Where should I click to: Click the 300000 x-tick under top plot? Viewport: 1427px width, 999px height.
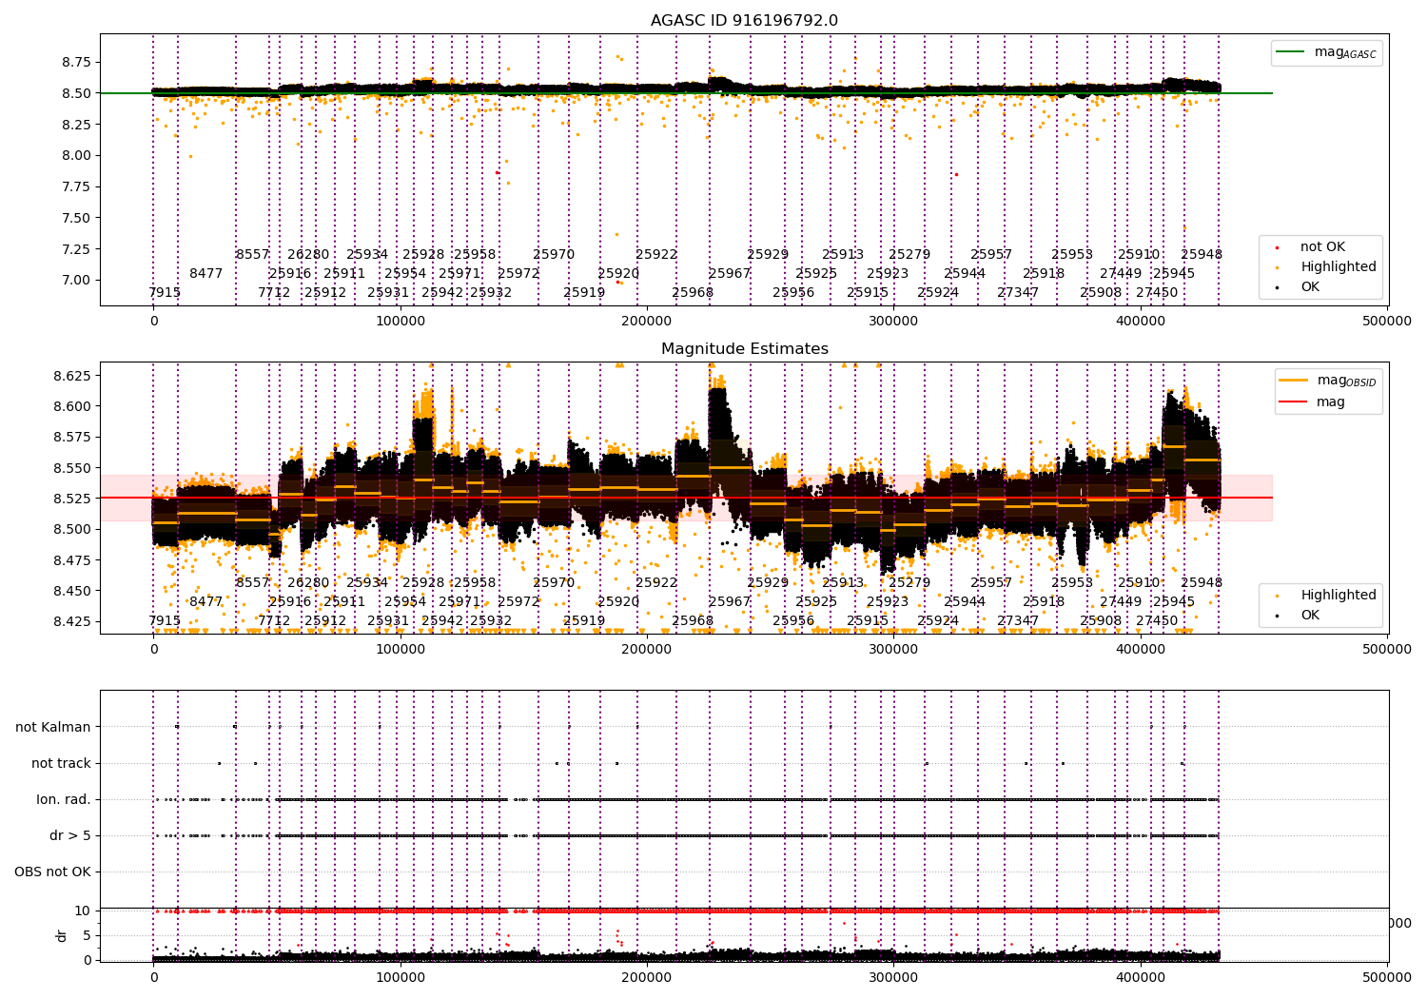click(893, 322)
